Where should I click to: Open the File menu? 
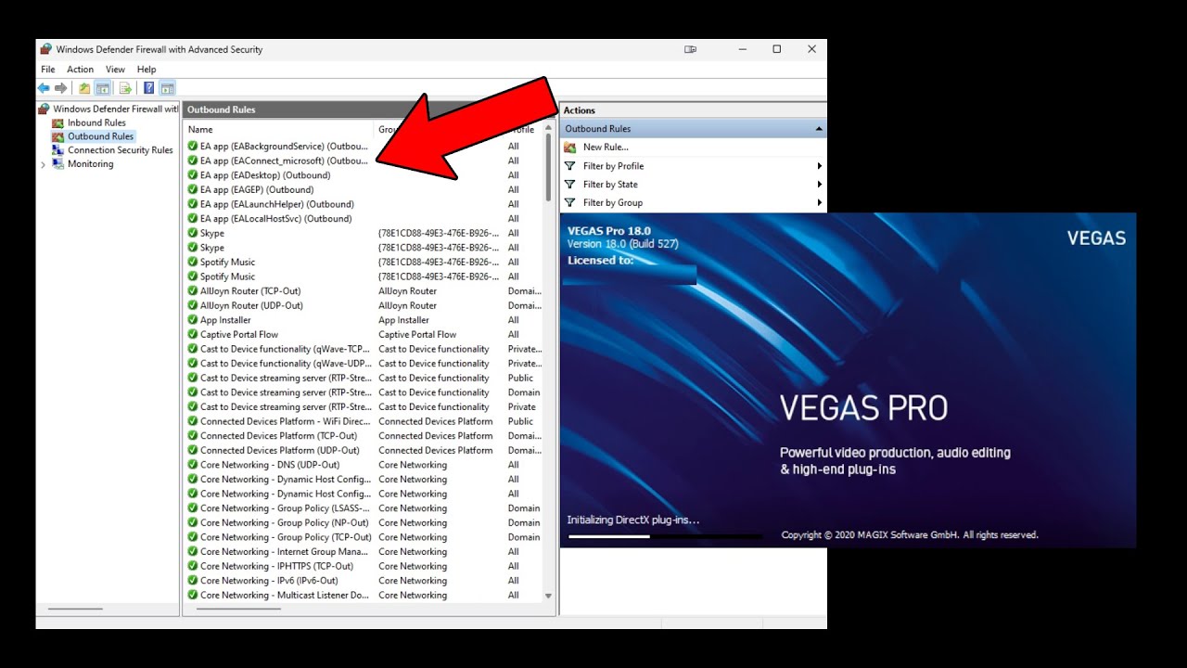point(48,70)
